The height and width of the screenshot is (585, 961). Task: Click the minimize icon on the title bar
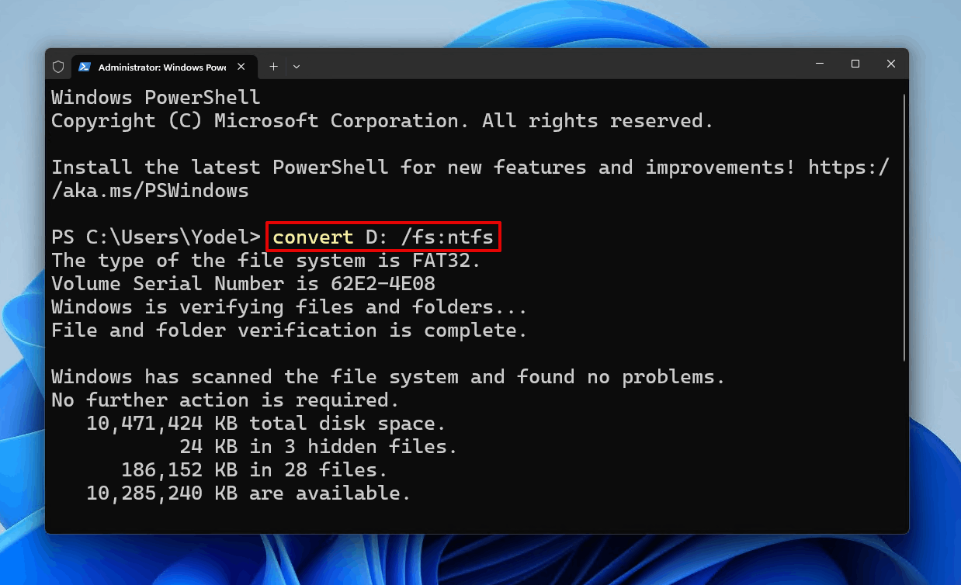click(819, 64)
